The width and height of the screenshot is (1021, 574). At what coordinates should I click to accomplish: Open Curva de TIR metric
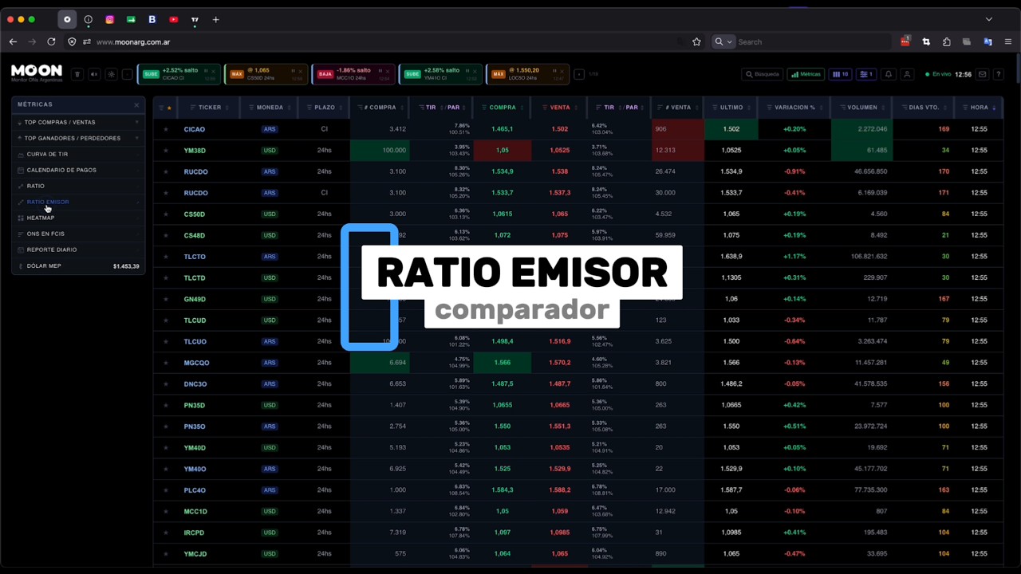coord(78,154)
